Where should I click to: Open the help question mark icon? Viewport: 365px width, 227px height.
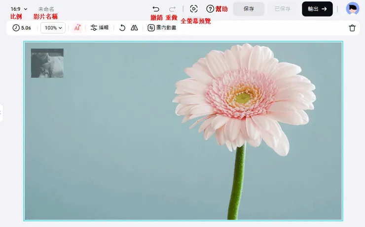[x=210, y=9]
